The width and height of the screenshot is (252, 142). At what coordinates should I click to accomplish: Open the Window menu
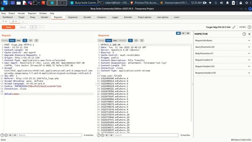click(43, 13)
